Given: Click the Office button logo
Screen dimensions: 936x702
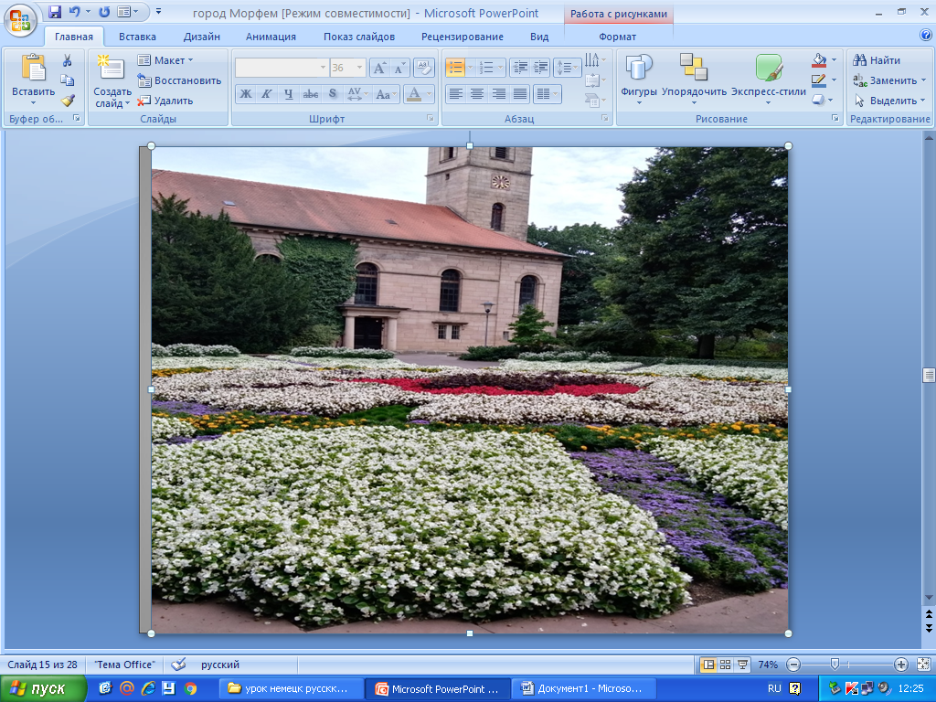Looking at the screenshot, I should [x=19, y=18].
